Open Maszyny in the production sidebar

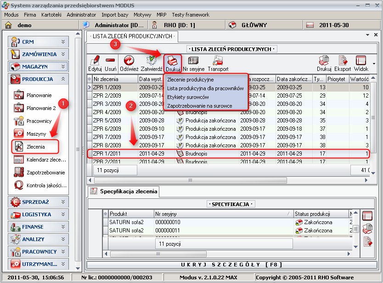(36, 133)
